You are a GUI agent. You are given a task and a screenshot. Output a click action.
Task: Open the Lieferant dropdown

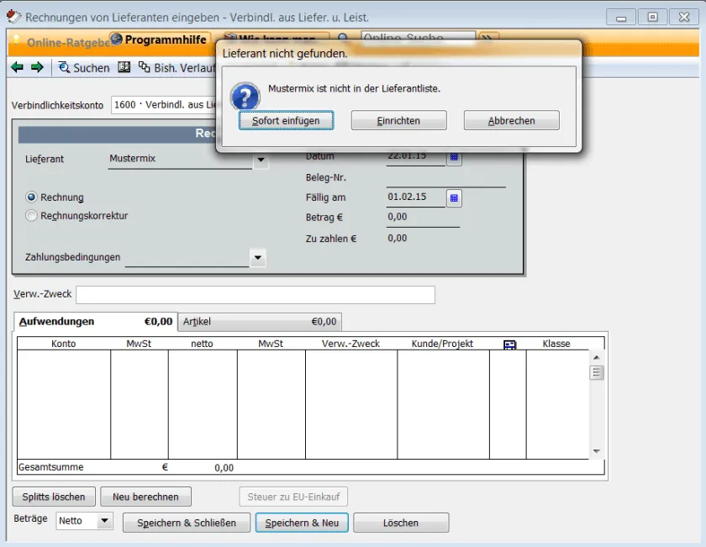(261, 160)
